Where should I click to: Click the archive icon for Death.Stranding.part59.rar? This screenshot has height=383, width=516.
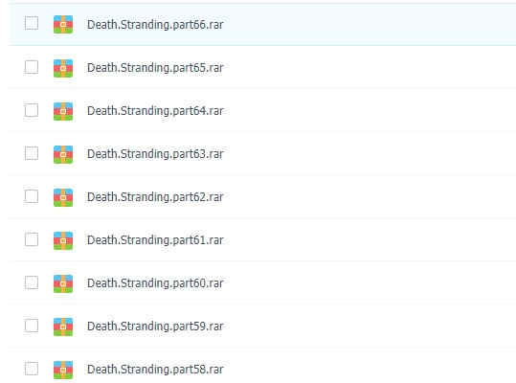pyautogui.click(x=63, y=327)
